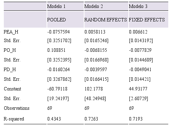170x126 pixels.
Task: Click the R-squared value 0.7263
Action: pos(91,119)
